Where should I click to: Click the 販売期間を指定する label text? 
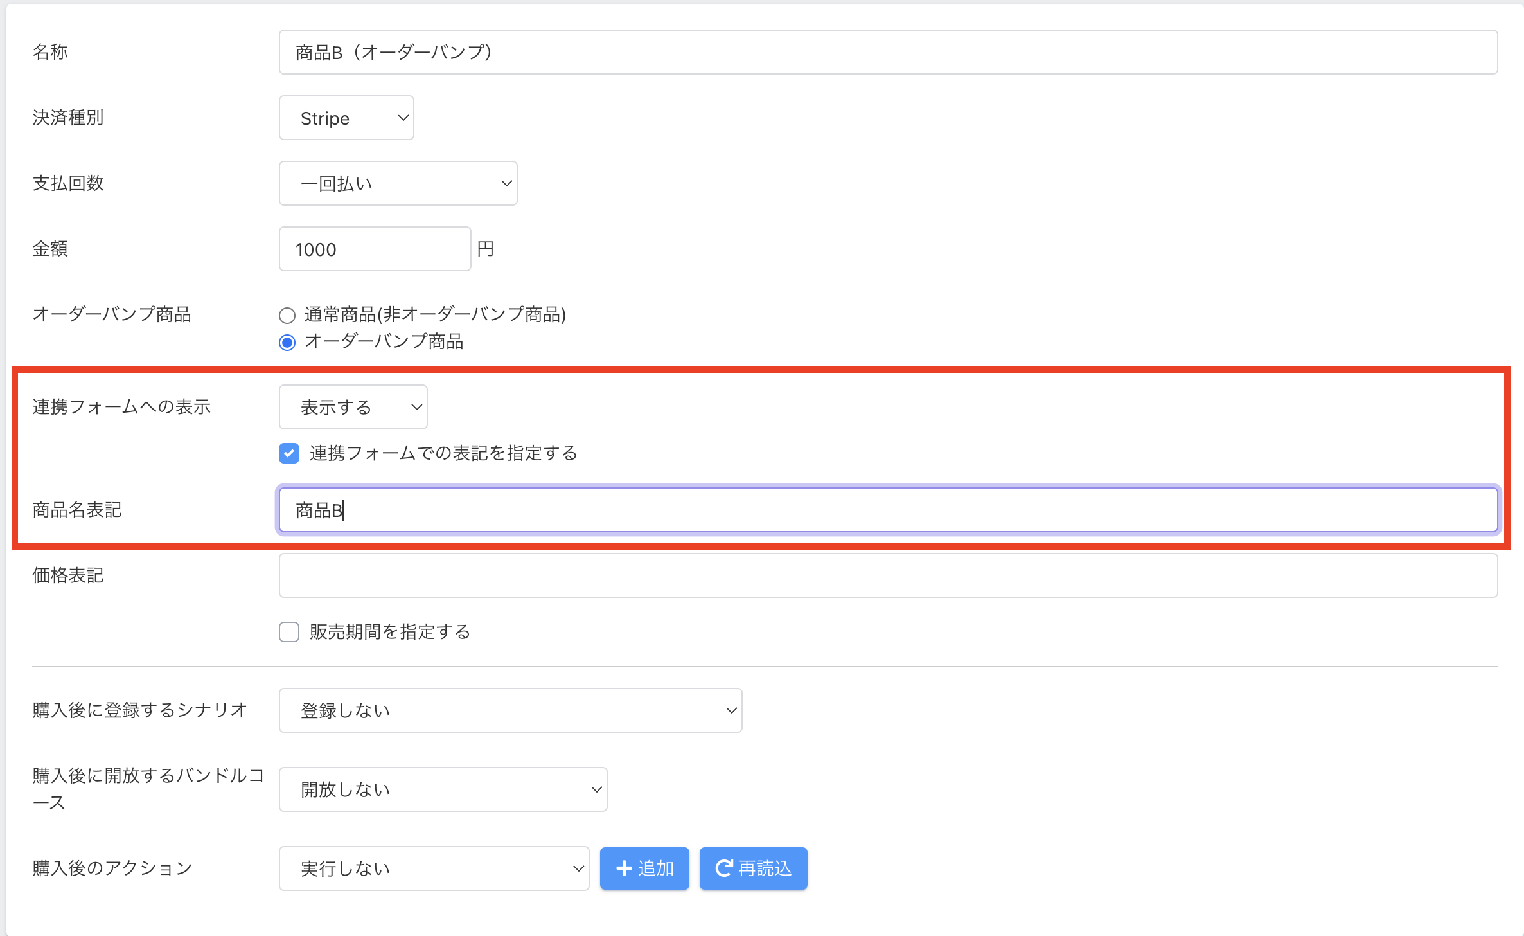389,632
